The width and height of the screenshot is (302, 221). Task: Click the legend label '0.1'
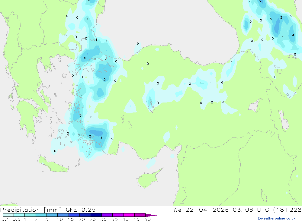[x=5, y=219]
